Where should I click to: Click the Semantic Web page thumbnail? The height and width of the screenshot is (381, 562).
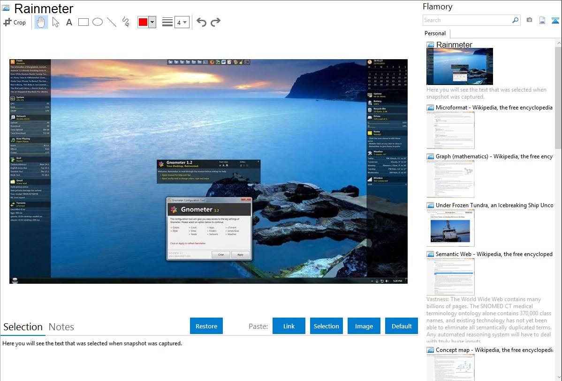pos(450,277)
